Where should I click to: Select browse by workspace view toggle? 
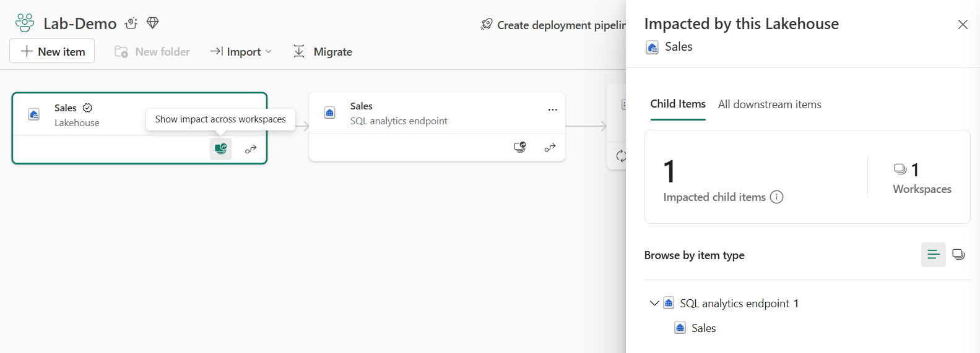(x=958, y=255)
